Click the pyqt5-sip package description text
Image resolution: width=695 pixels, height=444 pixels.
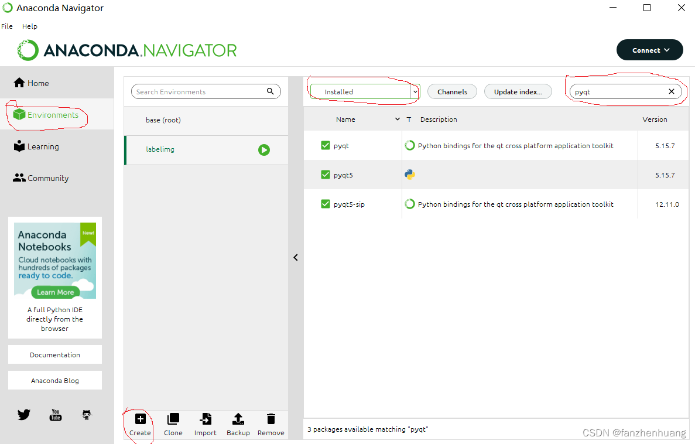point(515,204)
